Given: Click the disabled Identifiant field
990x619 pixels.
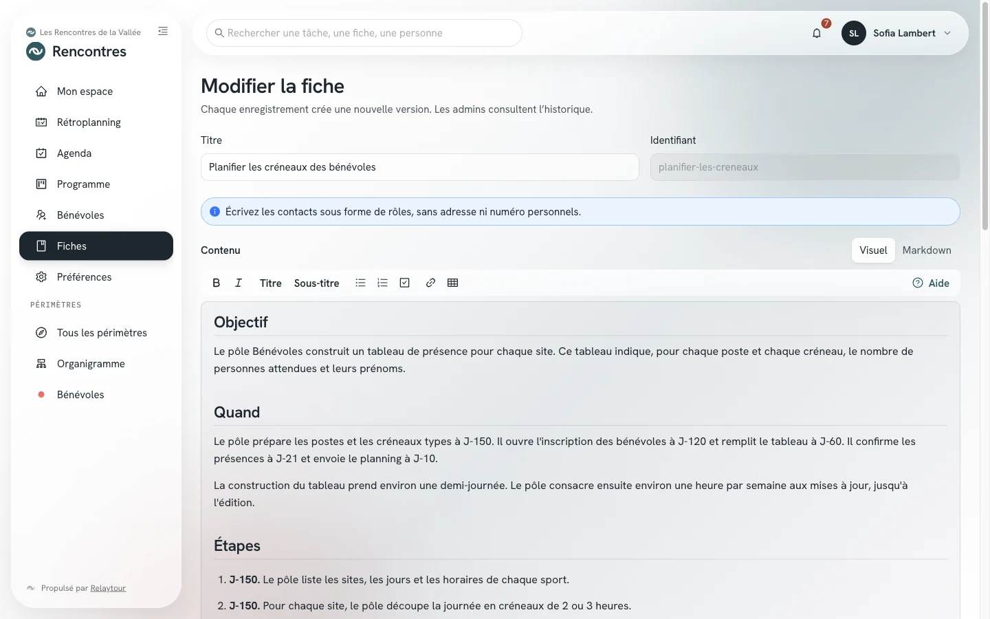Looking at the screenshot, I should (x=805, y=167).
